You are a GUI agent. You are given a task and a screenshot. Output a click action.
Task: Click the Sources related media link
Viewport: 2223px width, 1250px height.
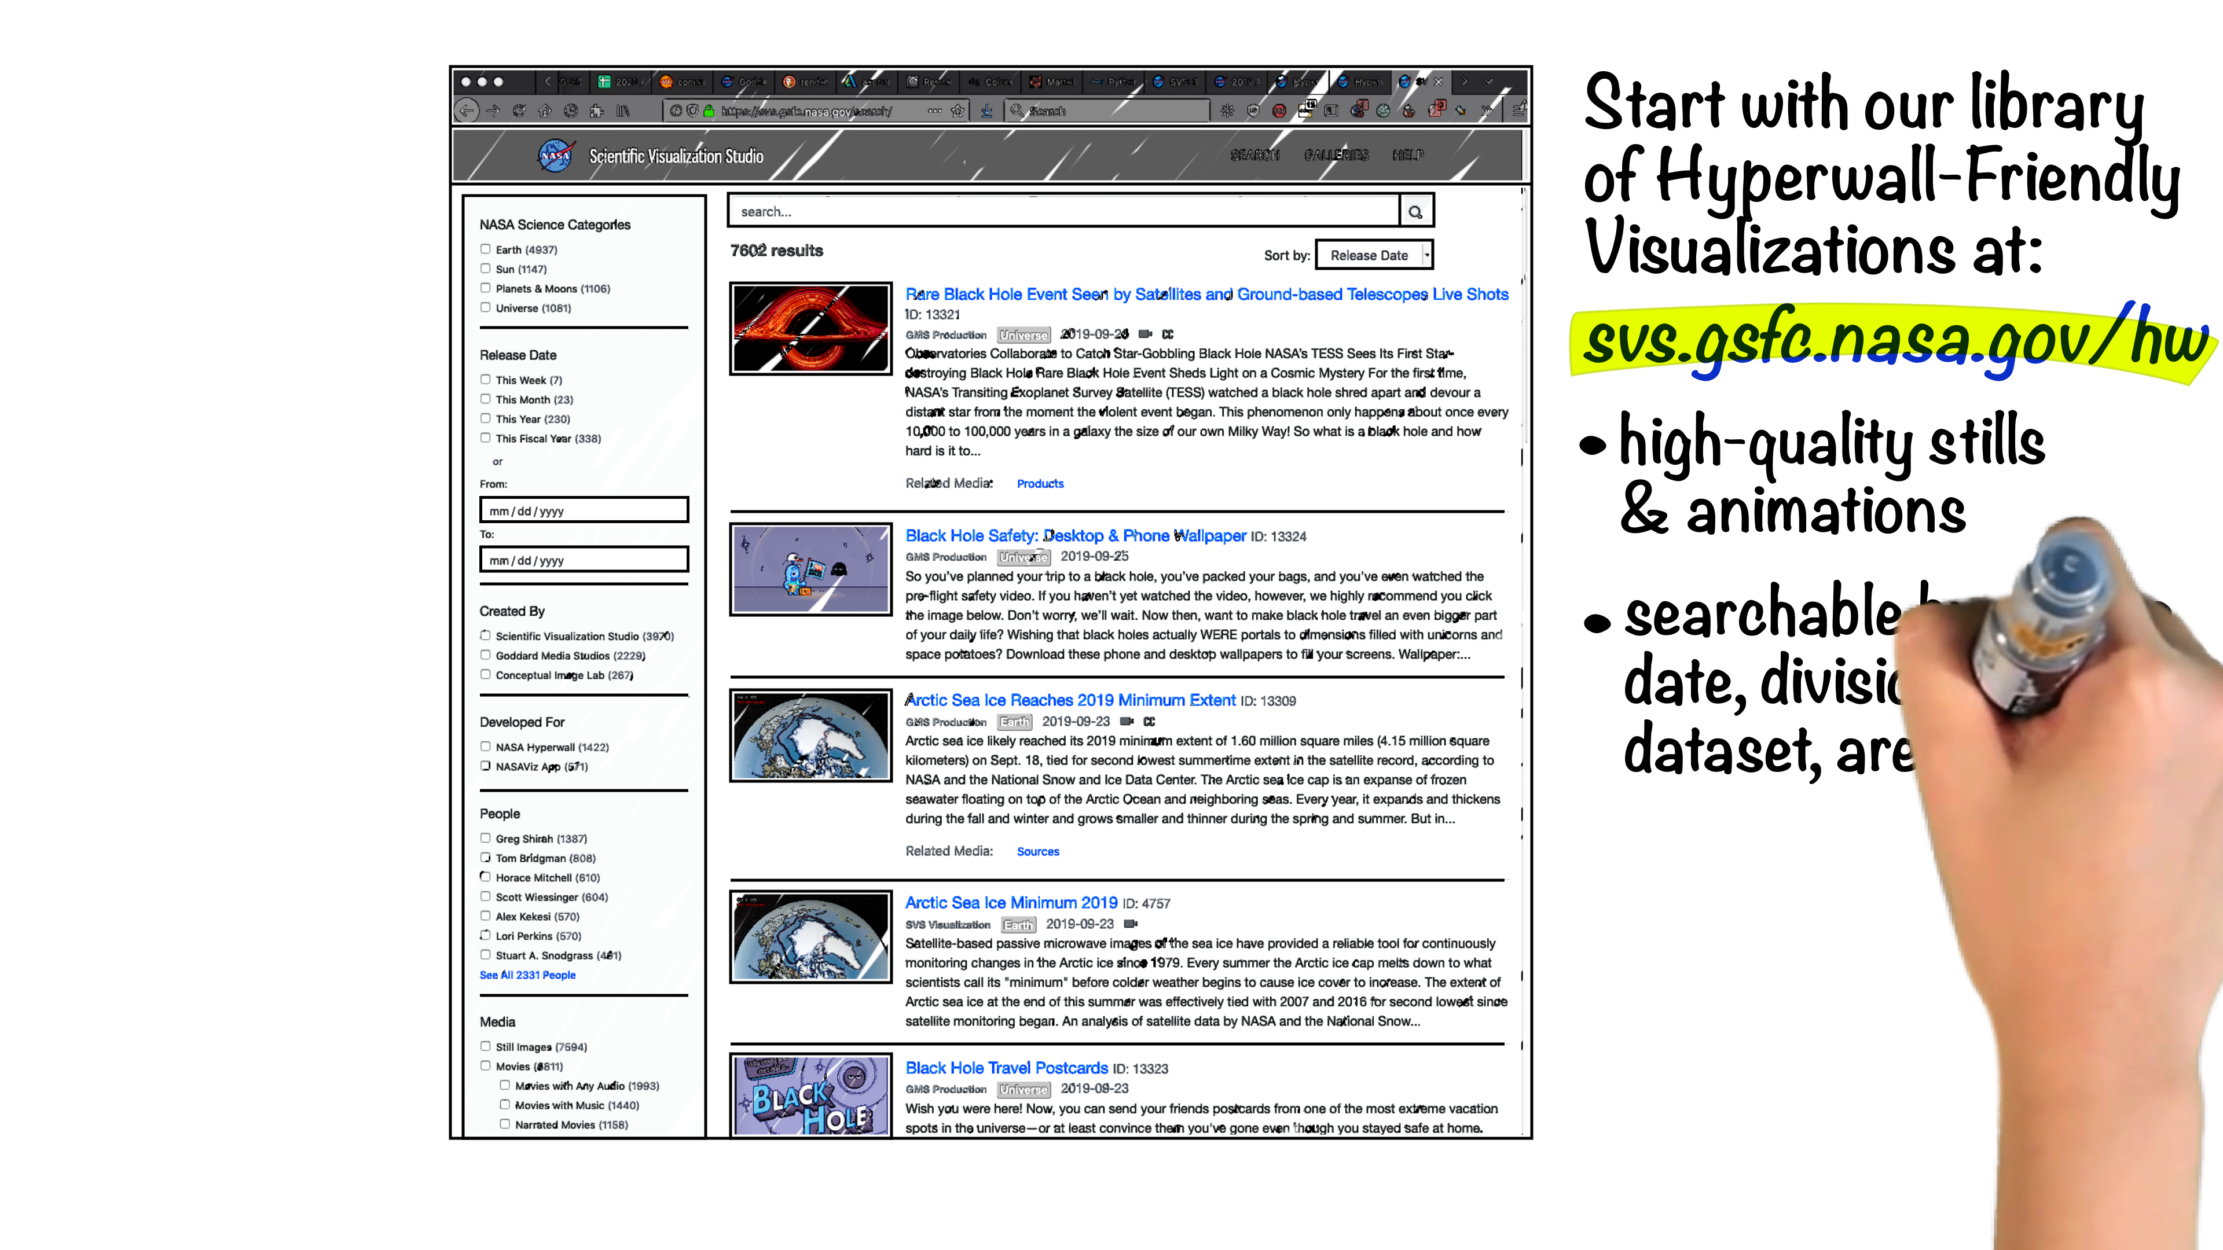(1037, 851)
